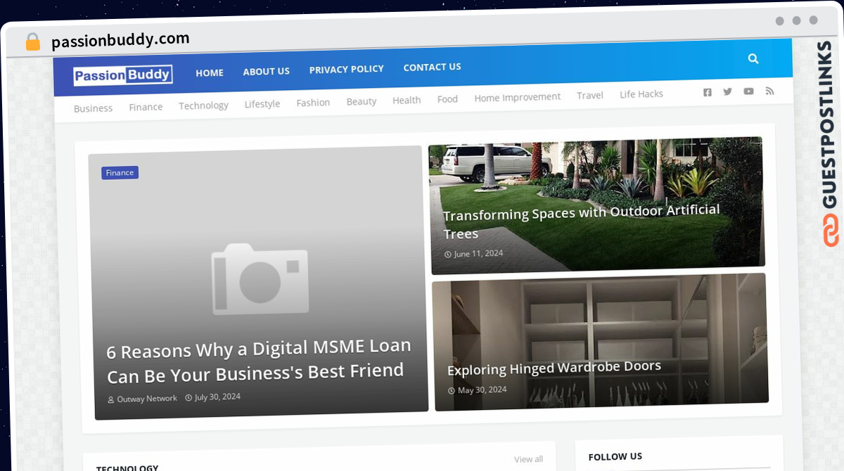This screenshot has height=471, width=844.
Task: Open the YouTube social icon
Action: [x=748, y=91]
